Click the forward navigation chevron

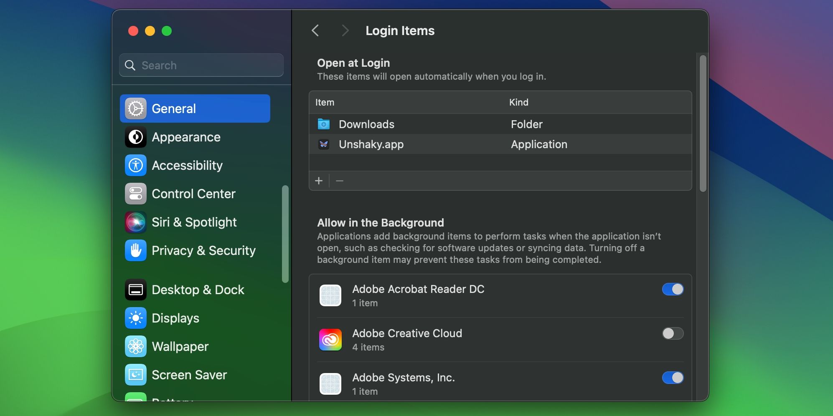tap(345, 30)
